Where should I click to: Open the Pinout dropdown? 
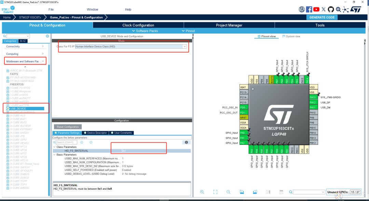(188, 31)
